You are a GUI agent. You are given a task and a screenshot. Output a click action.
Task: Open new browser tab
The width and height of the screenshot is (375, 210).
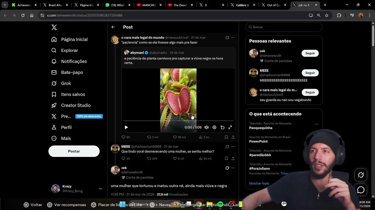(325, 5)
